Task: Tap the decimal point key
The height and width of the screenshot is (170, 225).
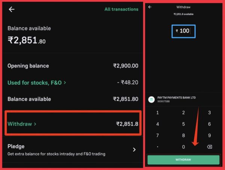Action: click(157, 147)
